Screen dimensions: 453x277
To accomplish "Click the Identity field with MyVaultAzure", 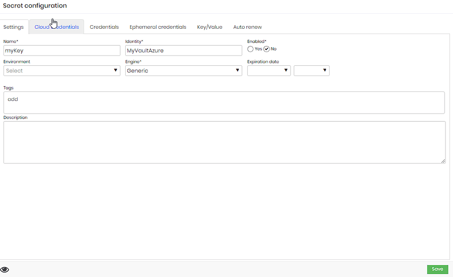I will click(184, 50).
